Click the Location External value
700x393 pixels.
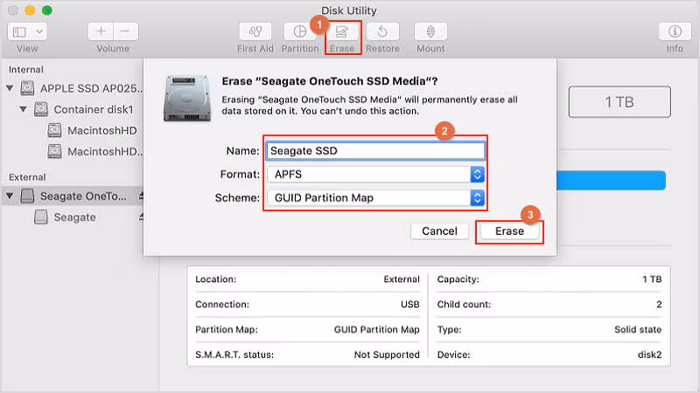[x=402, y=279]
